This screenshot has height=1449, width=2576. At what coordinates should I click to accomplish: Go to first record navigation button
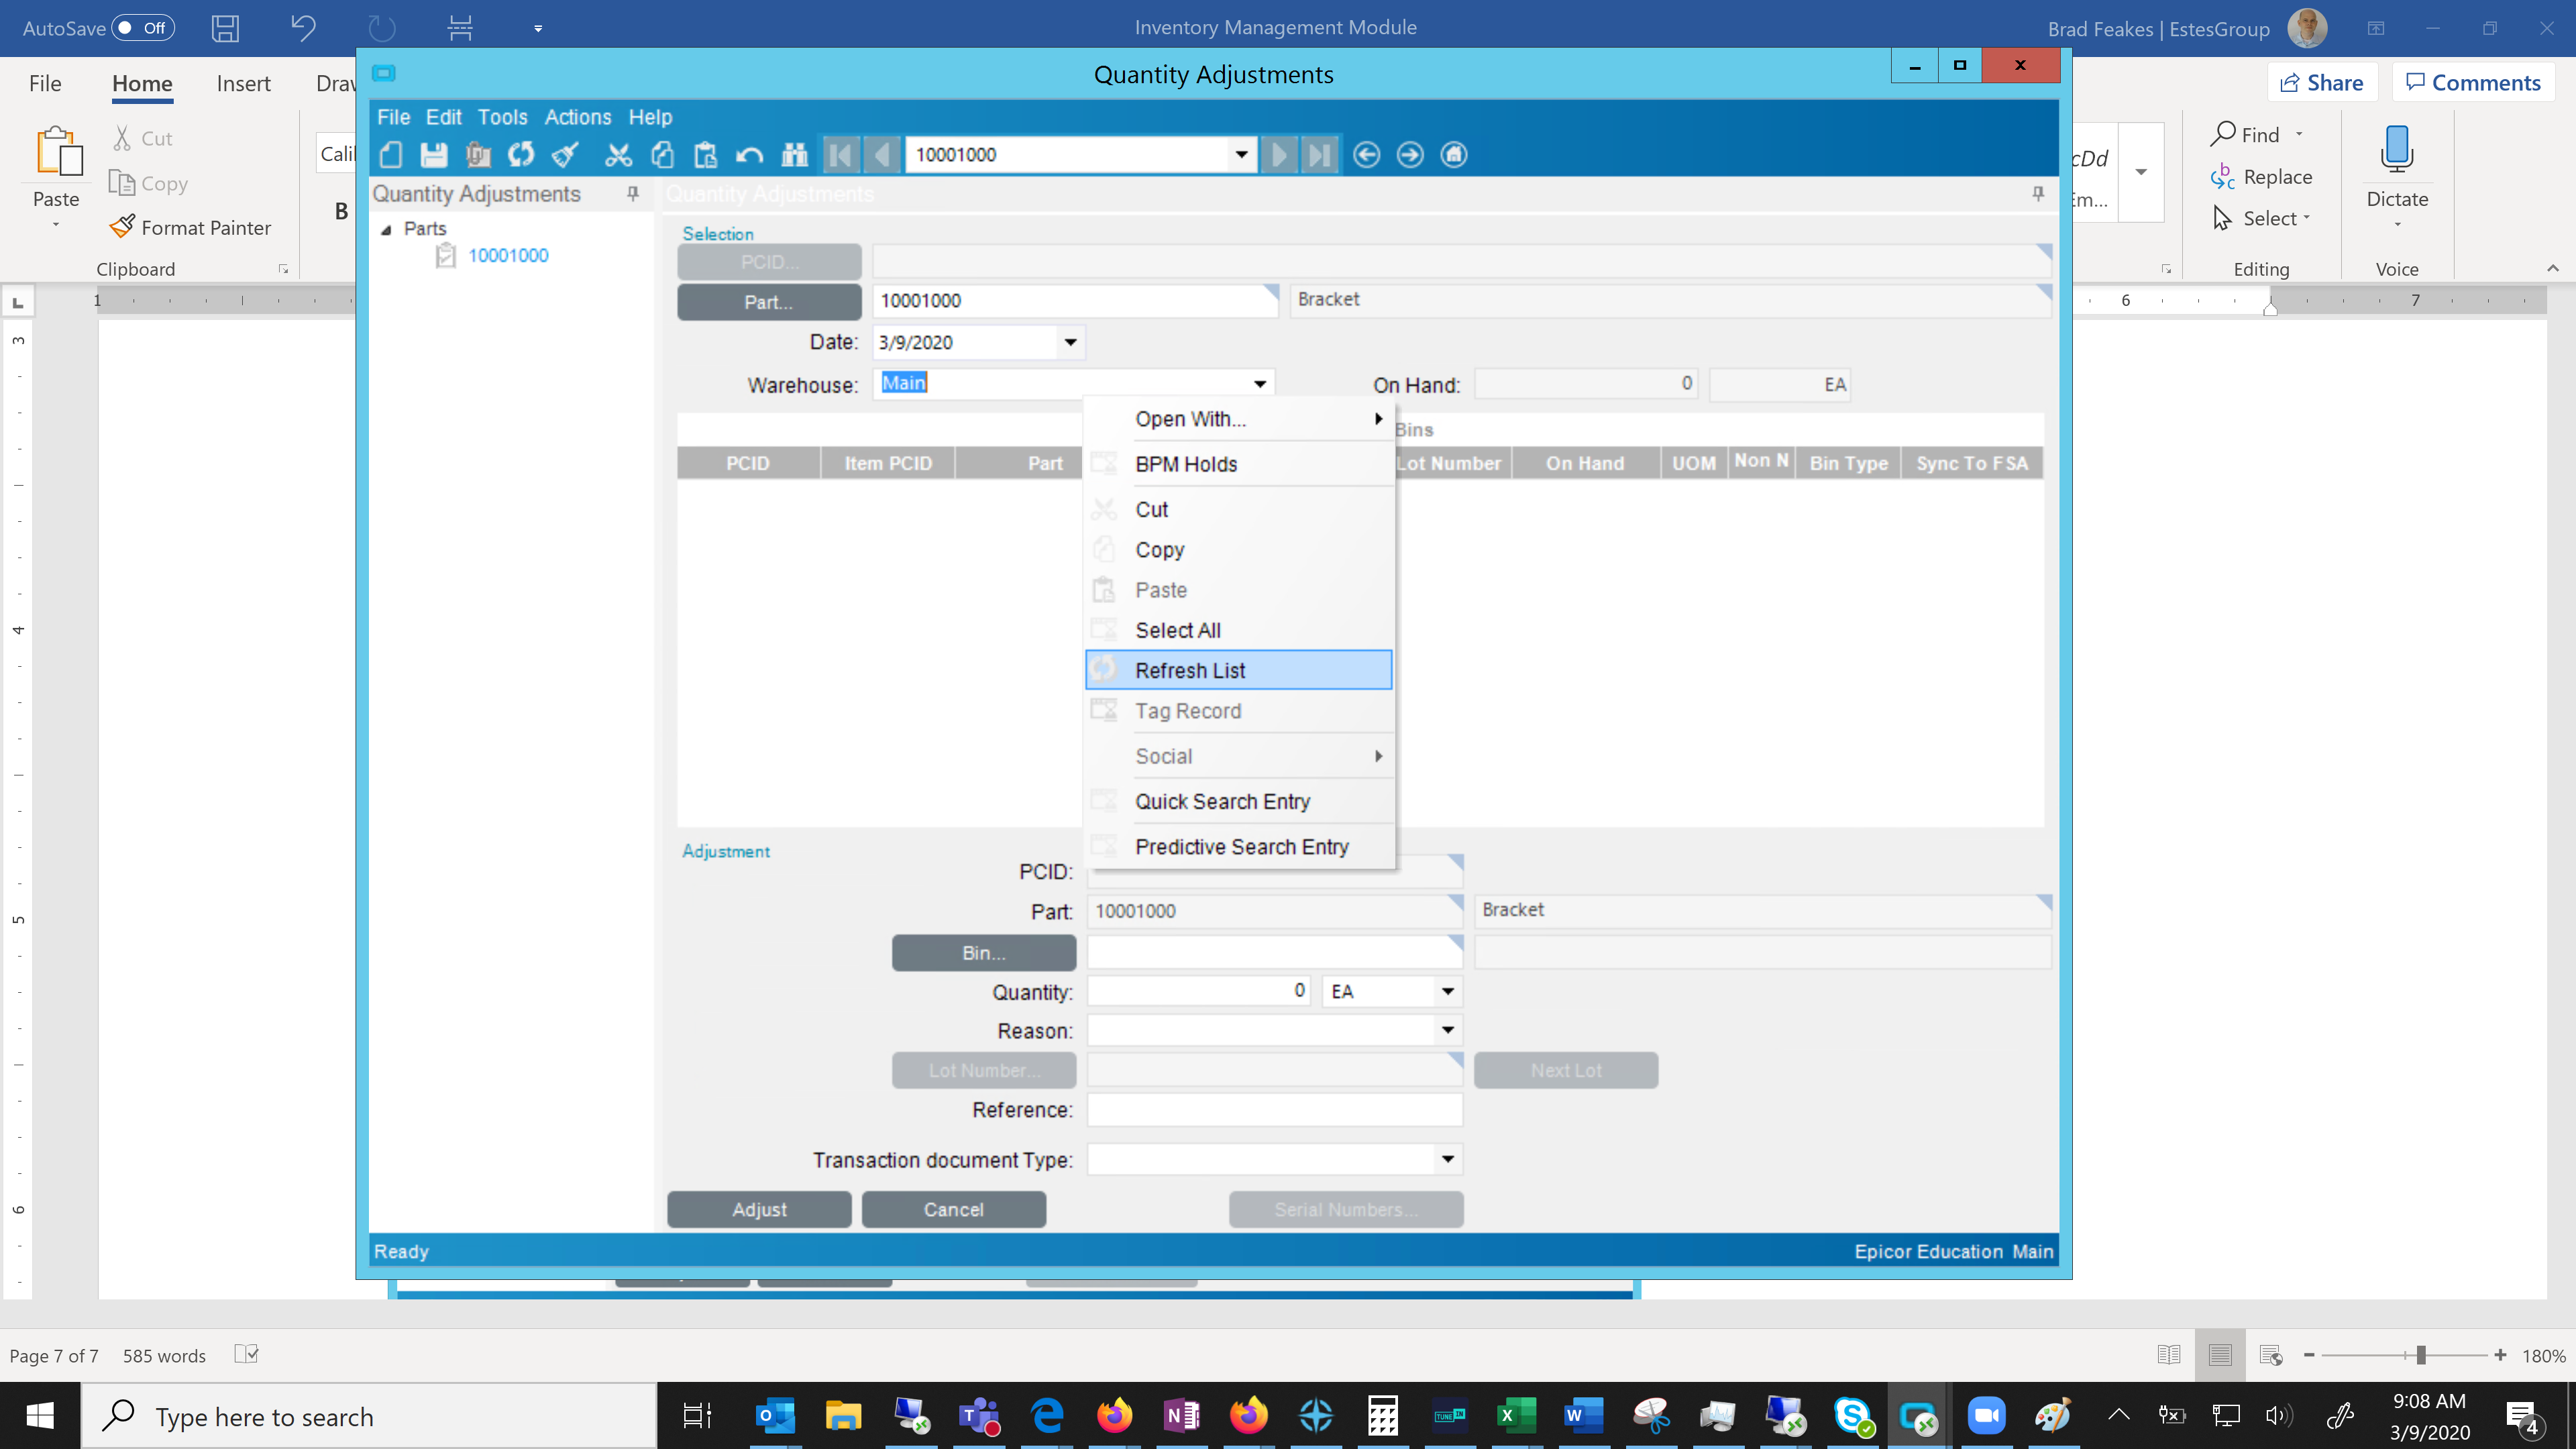point(841,154)
